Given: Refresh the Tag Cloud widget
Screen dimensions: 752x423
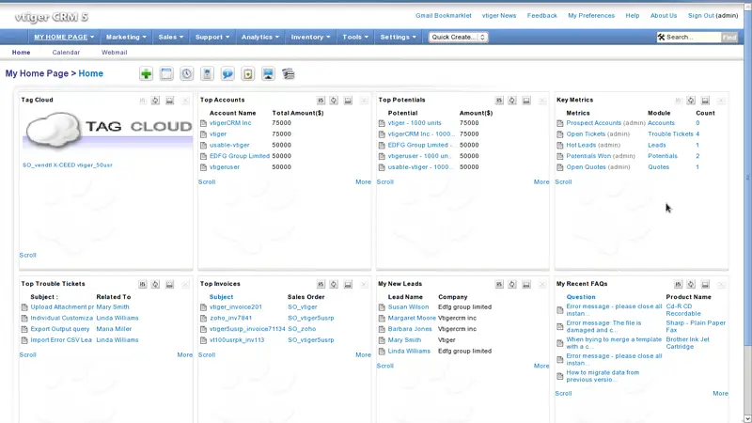Looking at the screenshot, I should click(155, 101).
